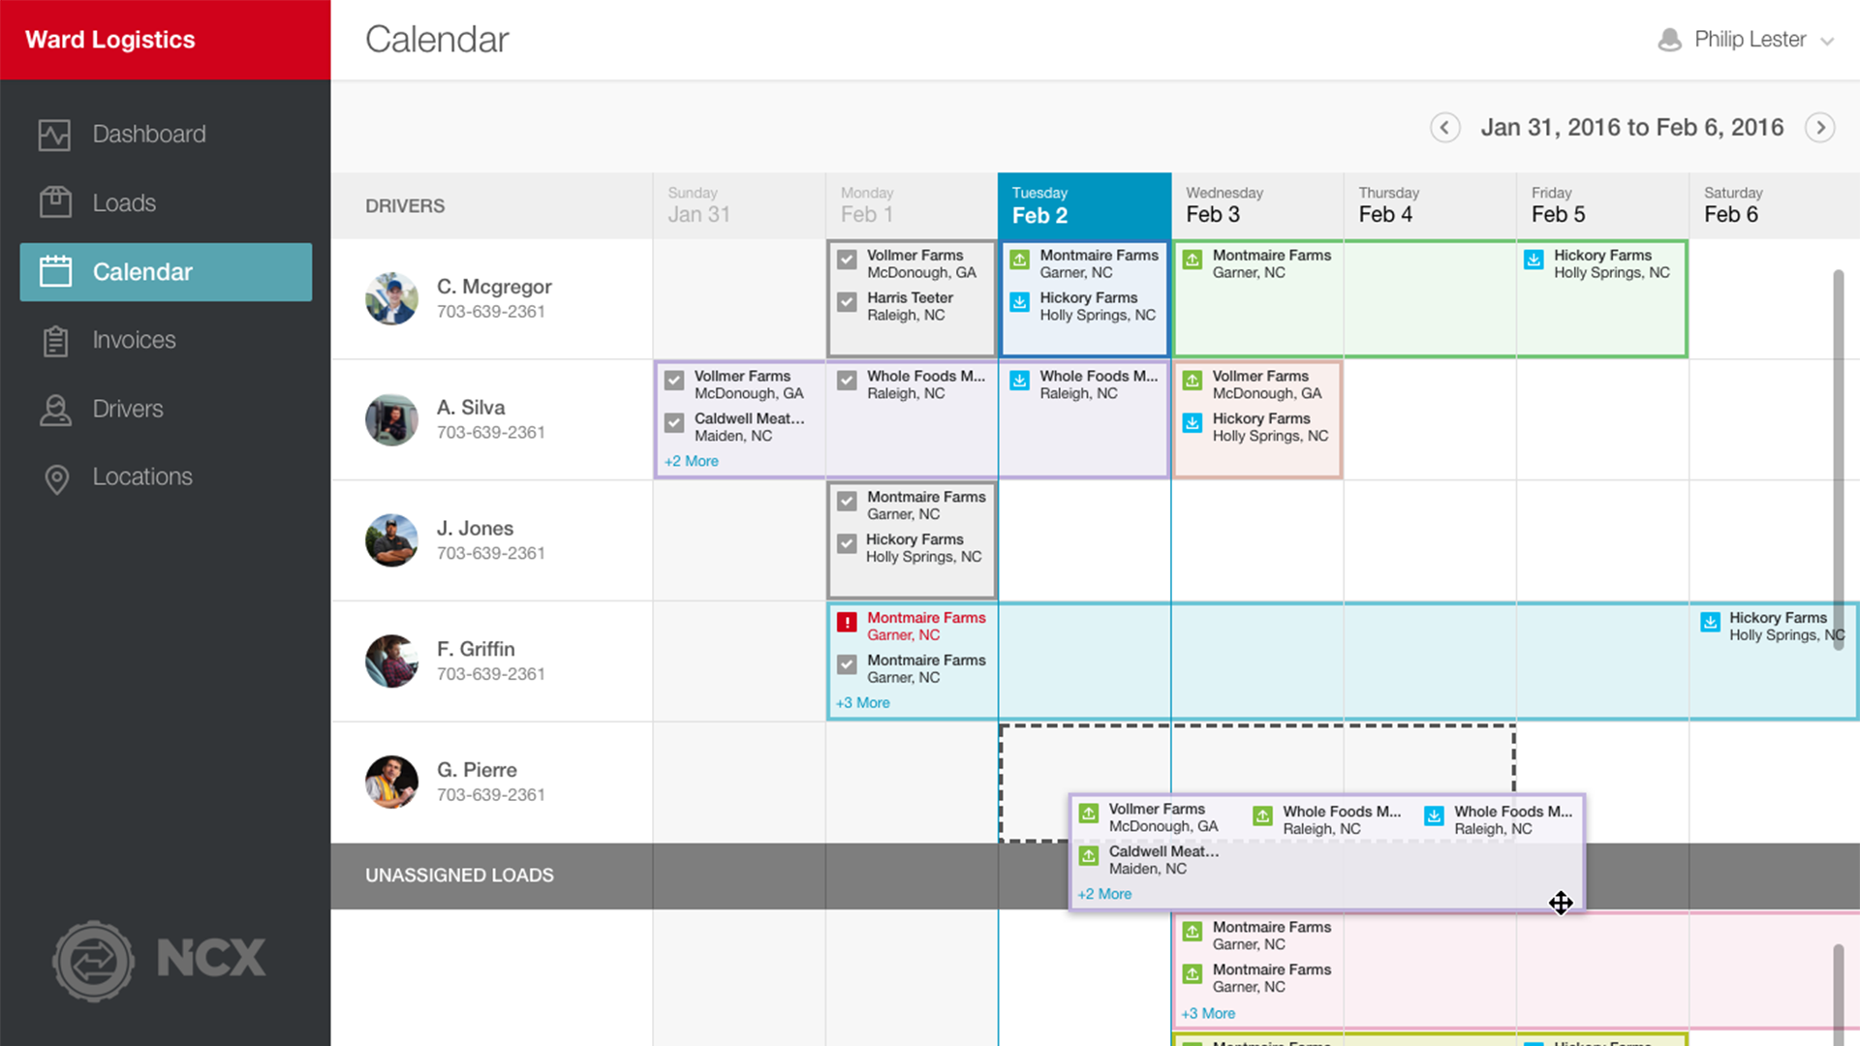1860x1046 pixels.
Task: Click the user avatar icon beside Philip Lester
Action: click(x=1669, y=40)
